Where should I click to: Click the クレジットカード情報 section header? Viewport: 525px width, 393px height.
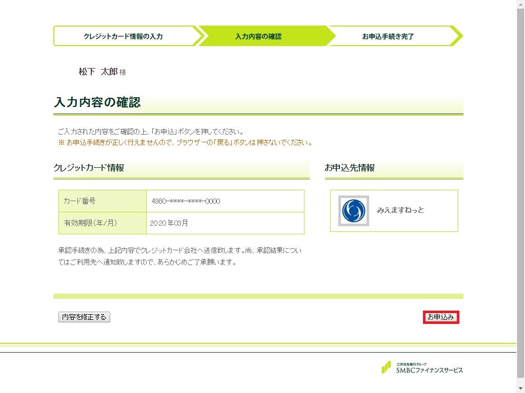[x=89, y=168]
